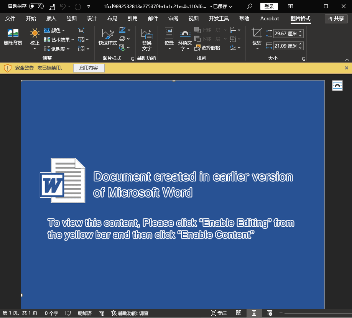
Task: Click the Reset Picture icon
Action: 81,49
